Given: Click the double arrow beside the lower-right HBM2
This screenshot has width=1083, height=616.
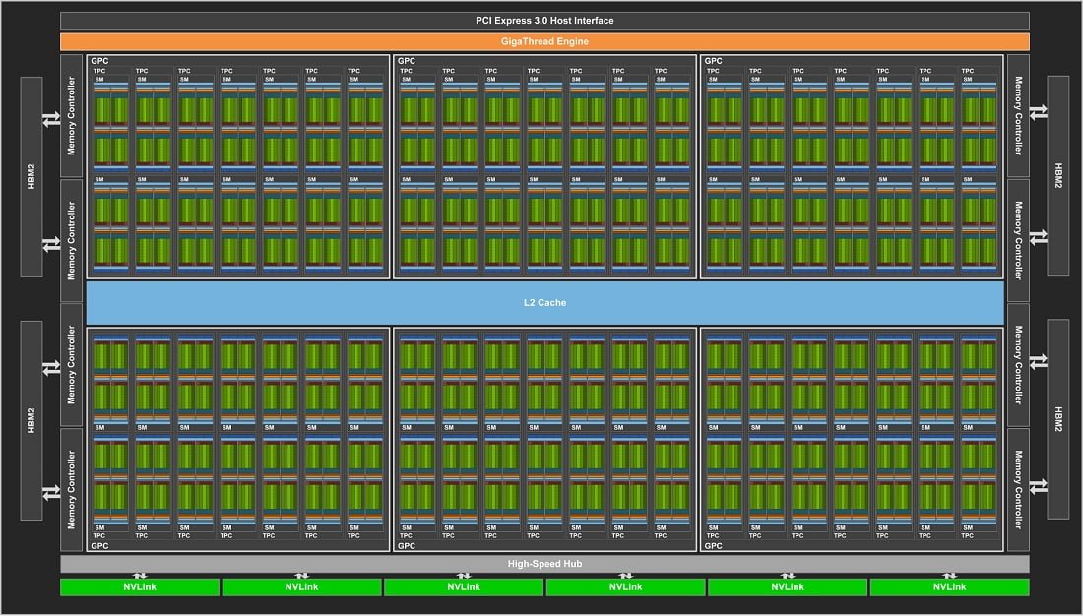Looking at the screenshot, I should tap(1038, 485).
